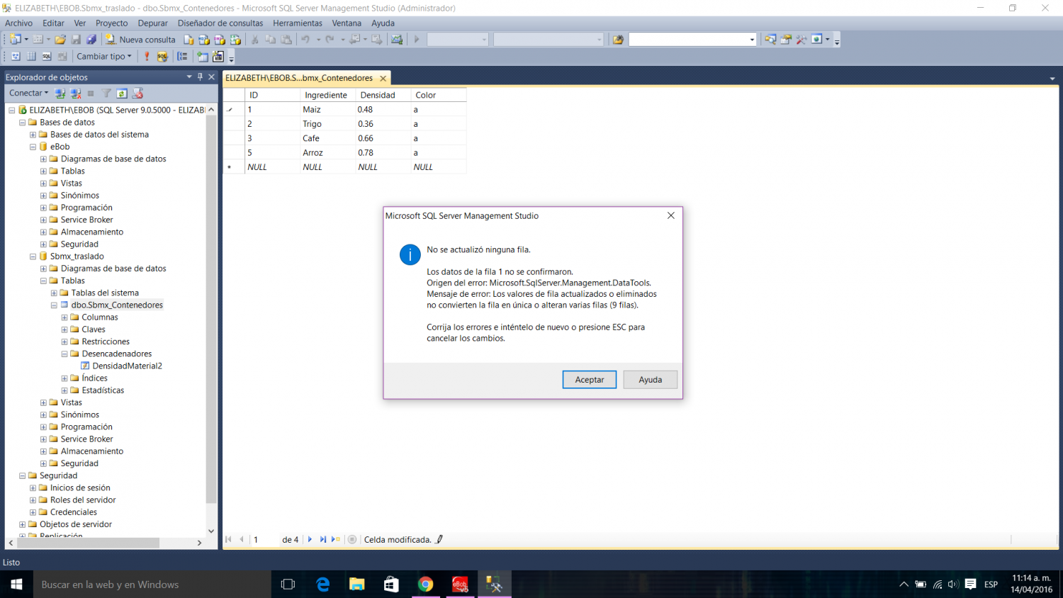Select the dbo.Sbmx_Contenedores table node

tap(117, 305)
